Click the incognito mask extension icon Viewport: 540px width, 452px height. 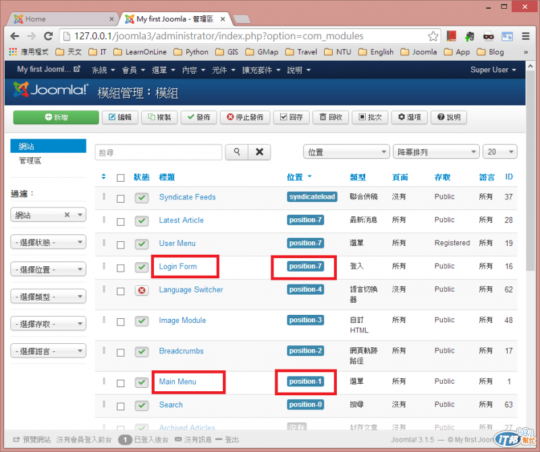click(x=488, y=36)
